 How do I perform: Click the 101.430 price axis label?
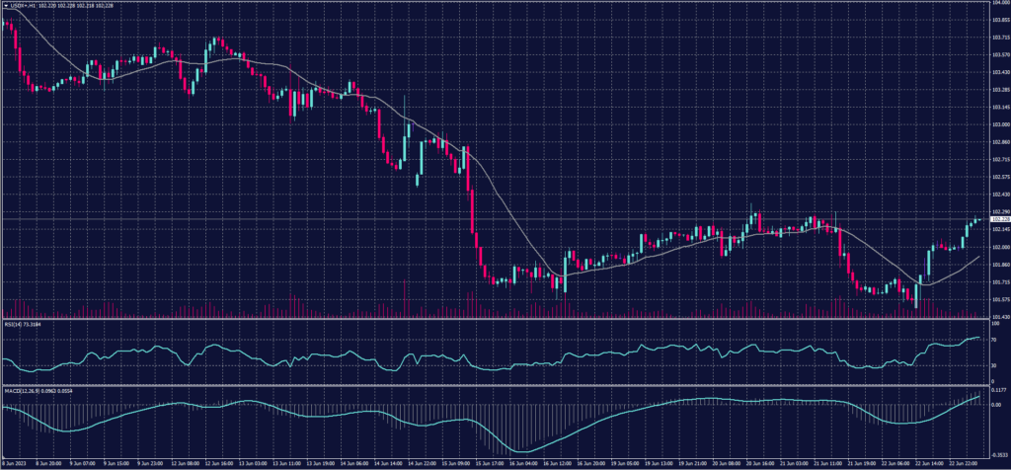coord(998,316)
